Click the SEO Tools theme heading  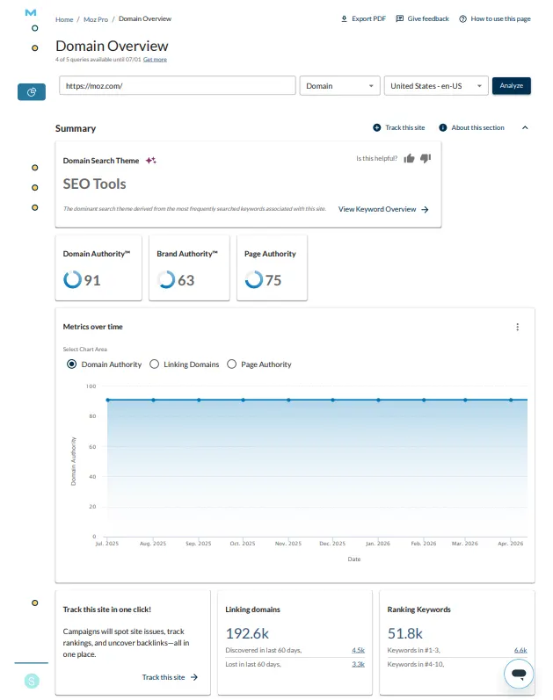coord(94,184)
